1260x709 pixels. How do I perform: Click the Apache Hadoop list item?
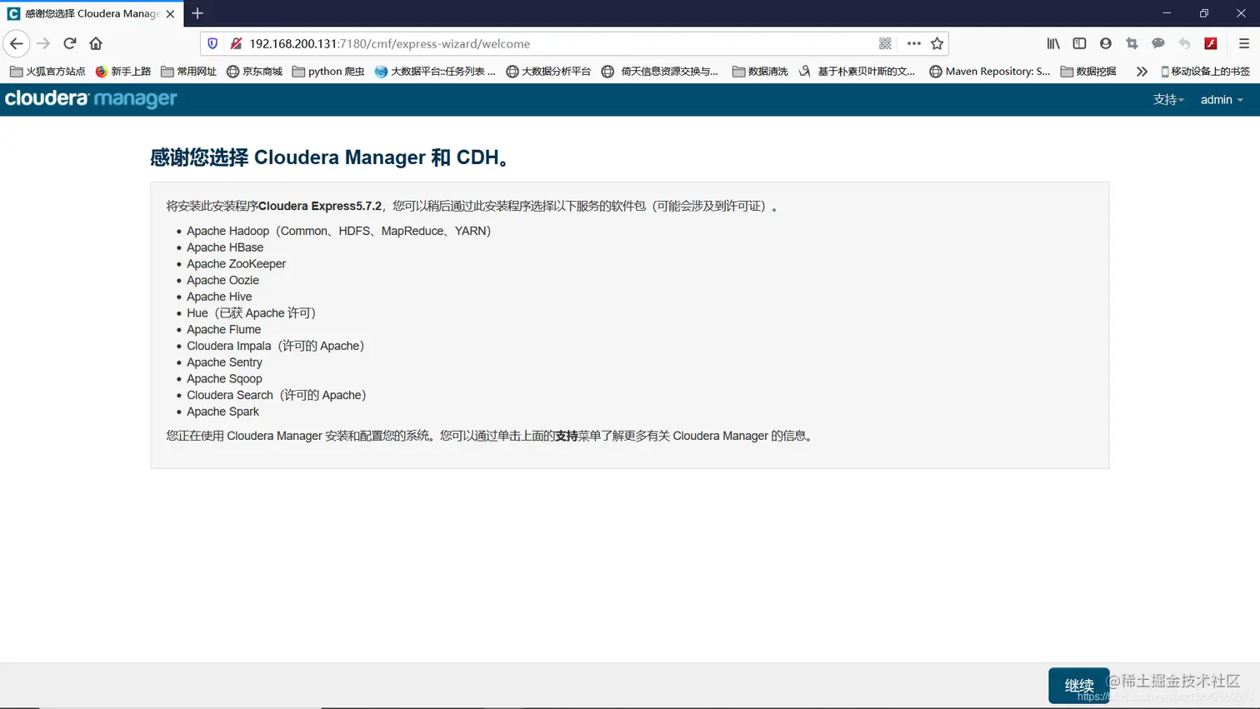coord(339,231)
